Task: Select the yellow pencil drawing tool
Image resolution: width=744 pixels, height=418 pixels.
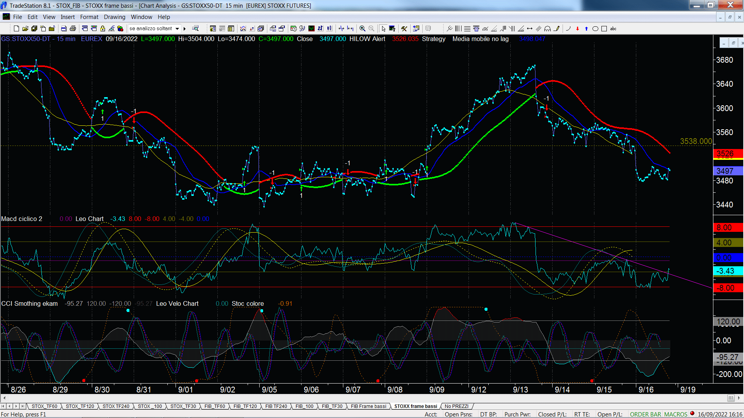Action: [557, 29]
